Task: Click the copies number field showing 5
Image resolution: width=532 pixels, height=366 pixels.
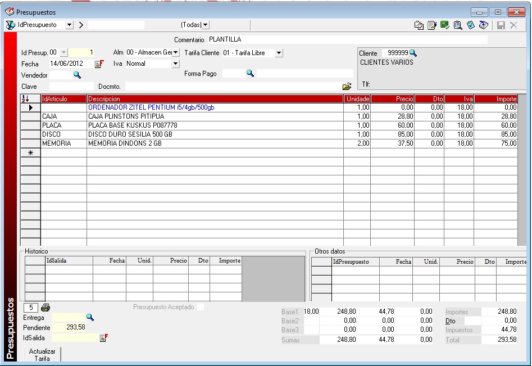Action: (x=31, y=308)
